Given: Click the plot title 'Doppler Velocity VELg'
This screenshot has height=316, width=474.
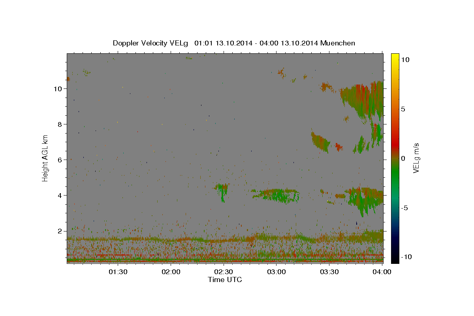Looking at the screenshot, I should click(150, 43).
